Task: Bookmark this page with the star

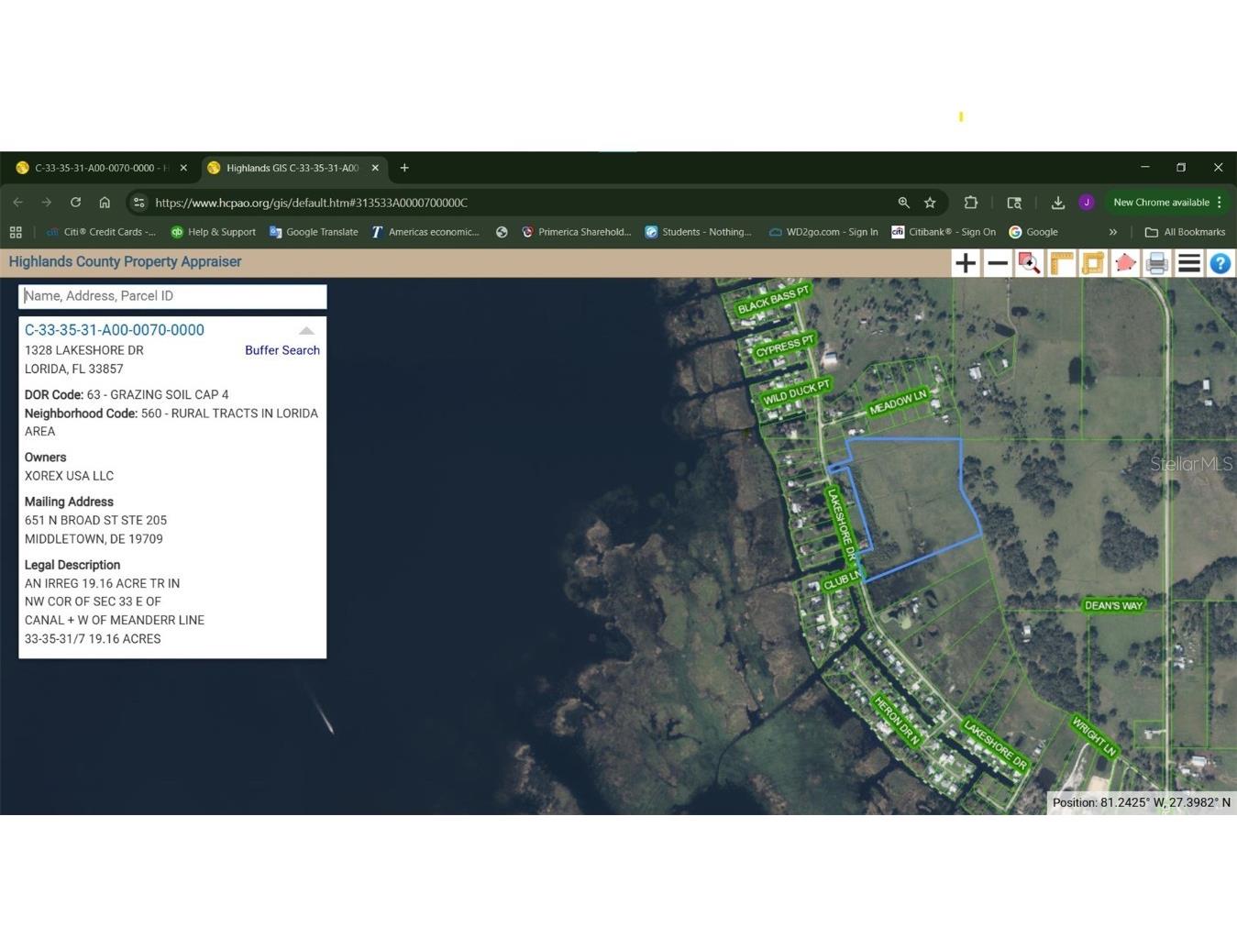Action: coord(930,203)
